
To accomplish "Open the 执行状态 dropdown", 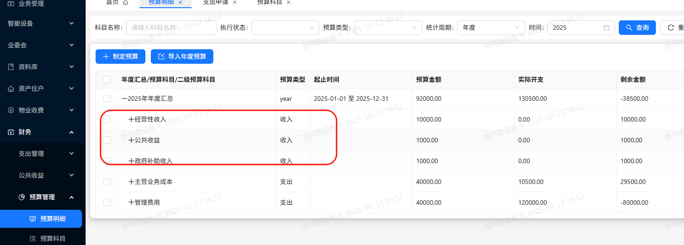I will 285,28.
